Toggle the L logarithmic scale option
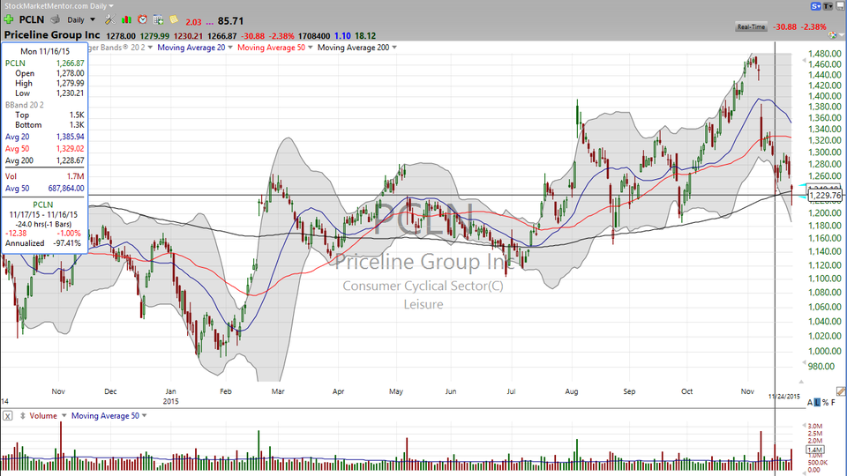Image resolution: width=847 pixels, height=476 pixels. click(x=817, y=403)
